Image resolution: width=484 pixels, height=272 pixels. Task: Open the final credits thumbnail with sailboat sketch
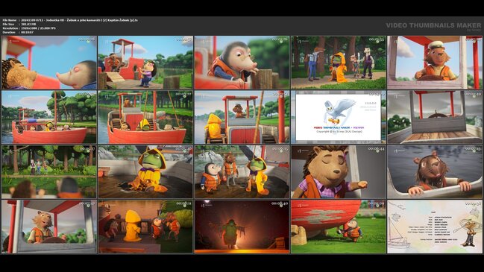(x=435, y=227)
